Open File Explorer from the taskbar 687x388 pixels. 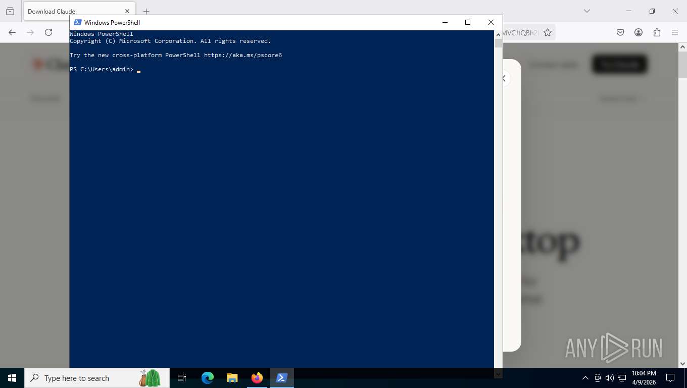pyautogui.click(x=232, y=378)
